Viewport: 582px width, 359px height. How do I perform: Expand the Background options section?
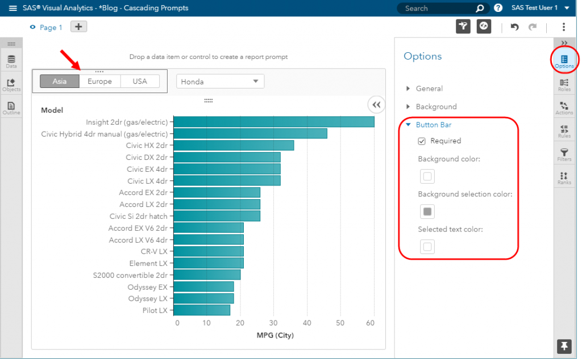pyautogui.click(x=435, y=107)
